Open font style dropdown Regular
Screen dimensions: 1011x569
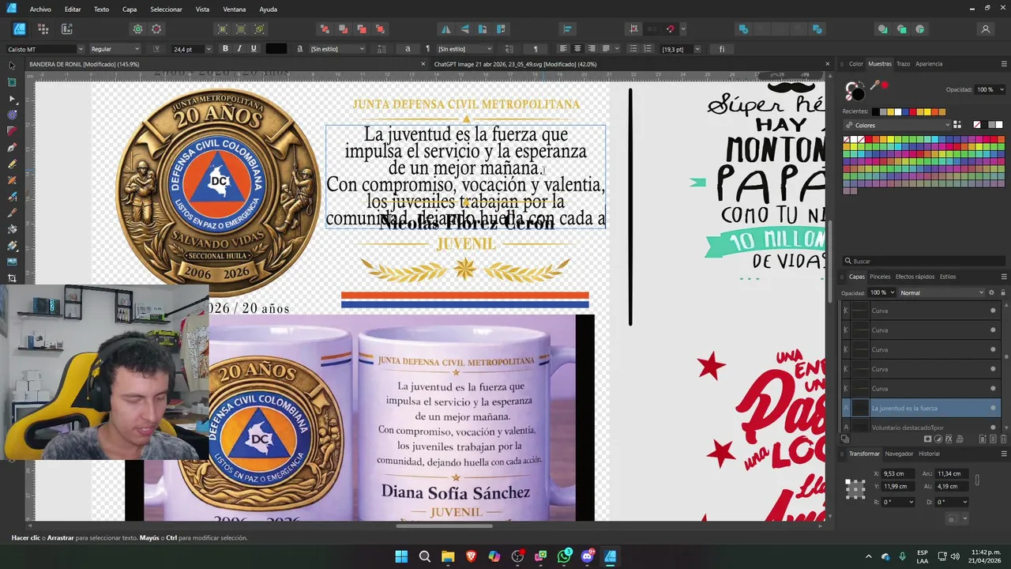click(x=115, y=49)
